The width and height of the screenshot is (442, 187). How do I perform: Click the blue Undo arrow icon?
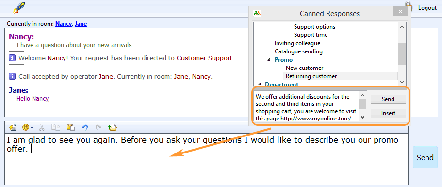point(85,127)
